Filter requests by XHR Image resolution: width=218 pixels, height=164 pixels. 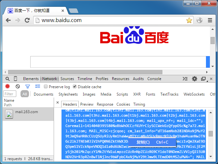[x=137, y=94]
